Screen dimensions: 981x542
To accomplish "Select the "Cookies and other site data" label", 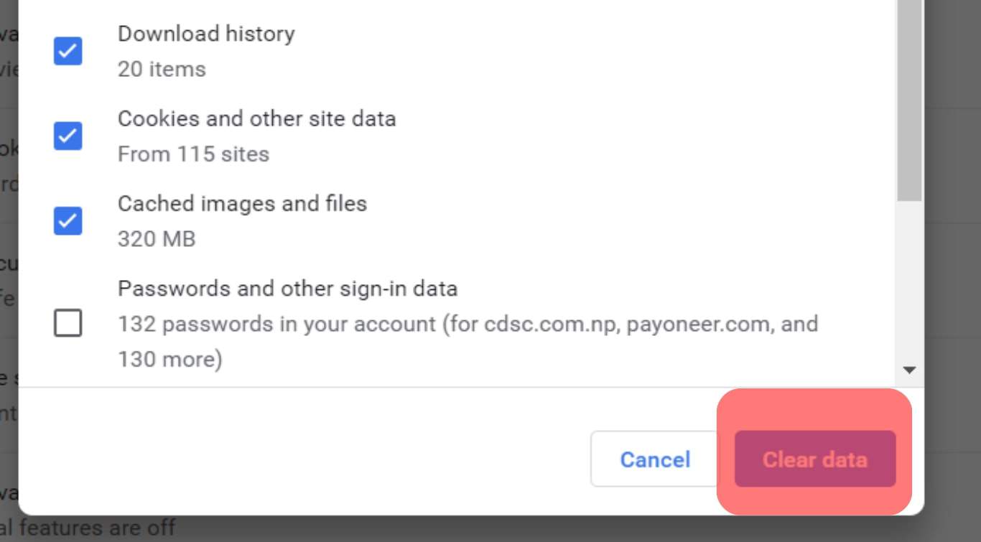I will 256,118.
